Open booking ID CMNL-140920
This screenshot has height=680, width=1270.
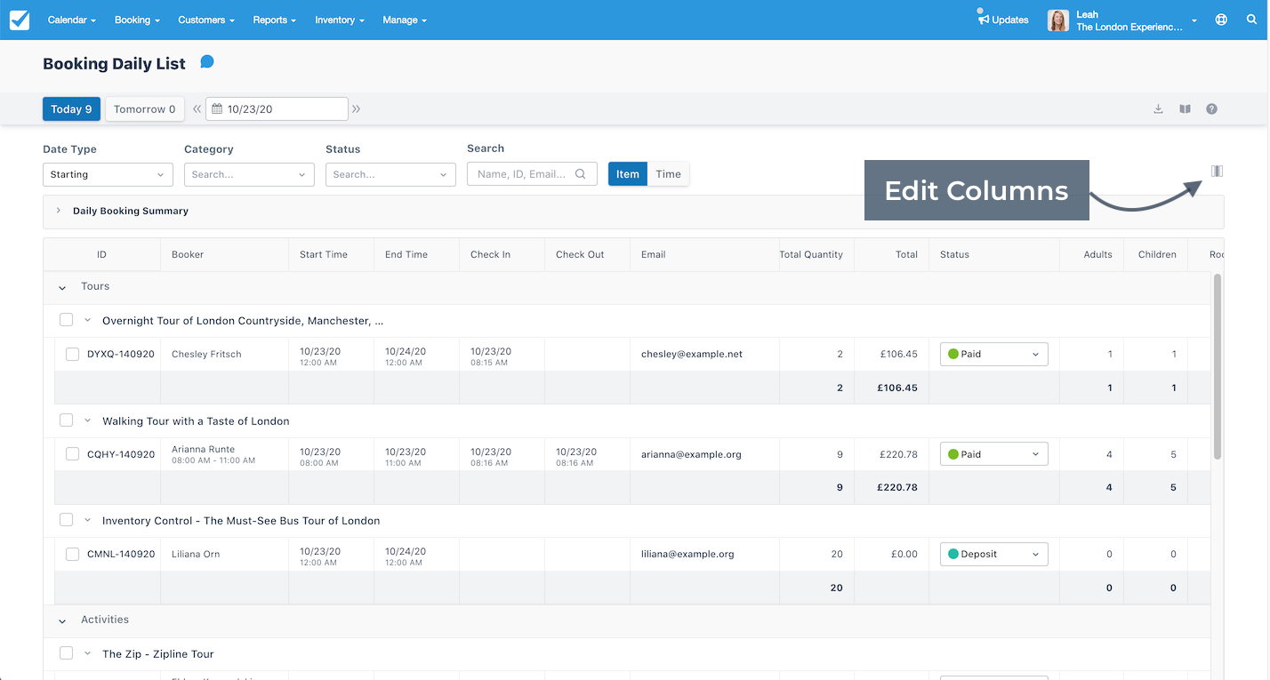coord(121,554)
